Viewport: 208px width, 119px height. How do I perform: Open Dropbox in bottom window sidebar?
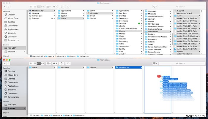(x=12, y=72)
